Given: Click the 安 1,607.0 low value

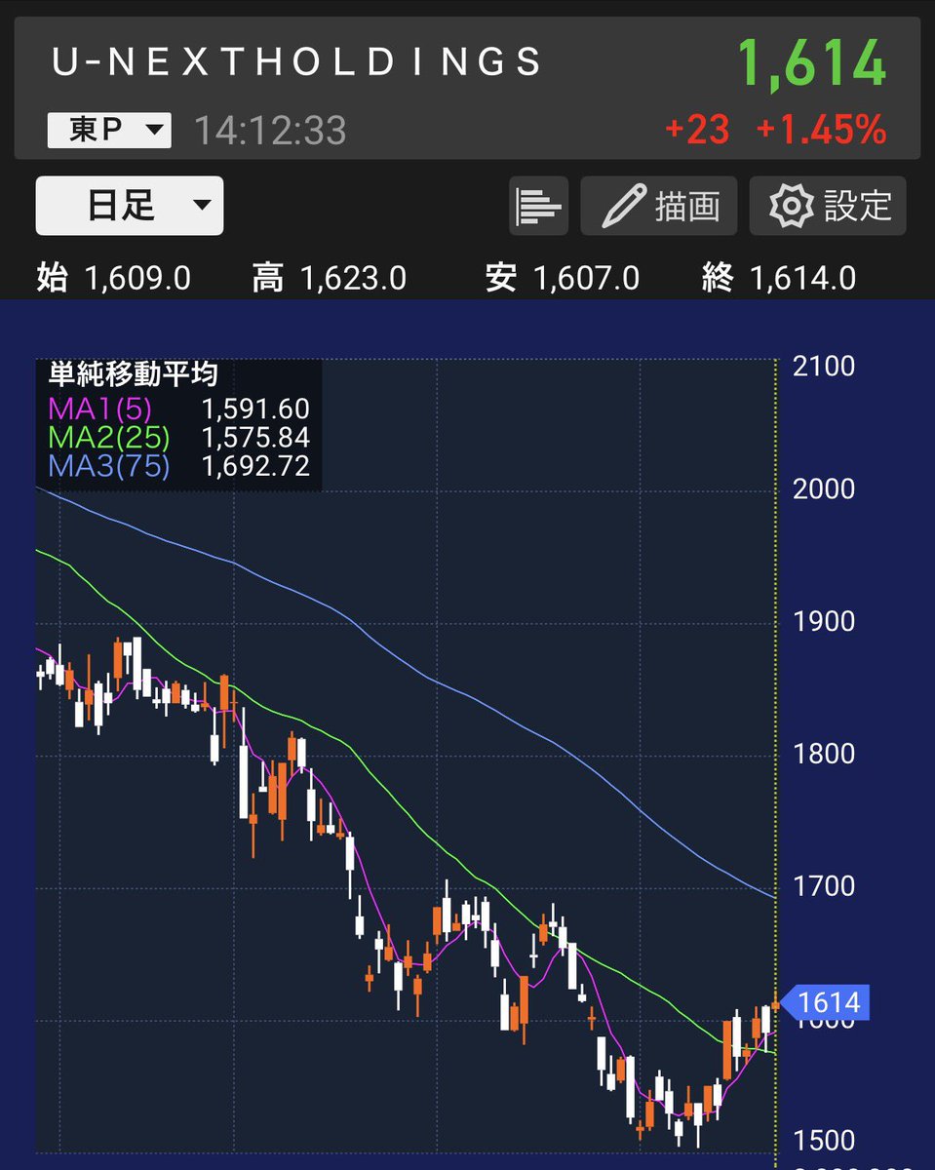Looking at the screenshot, I should click(563, 279).
